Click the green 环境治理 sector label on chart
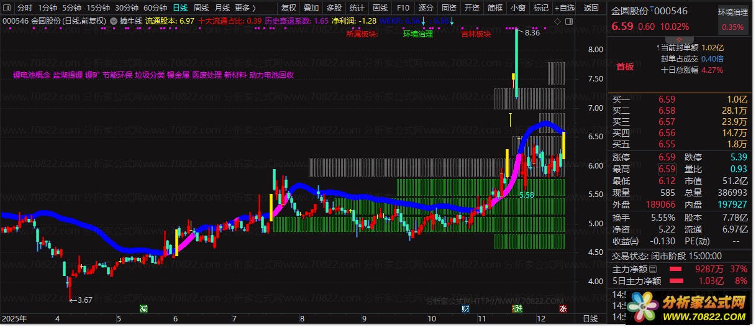The image size is (756, 327). point(418,34)
